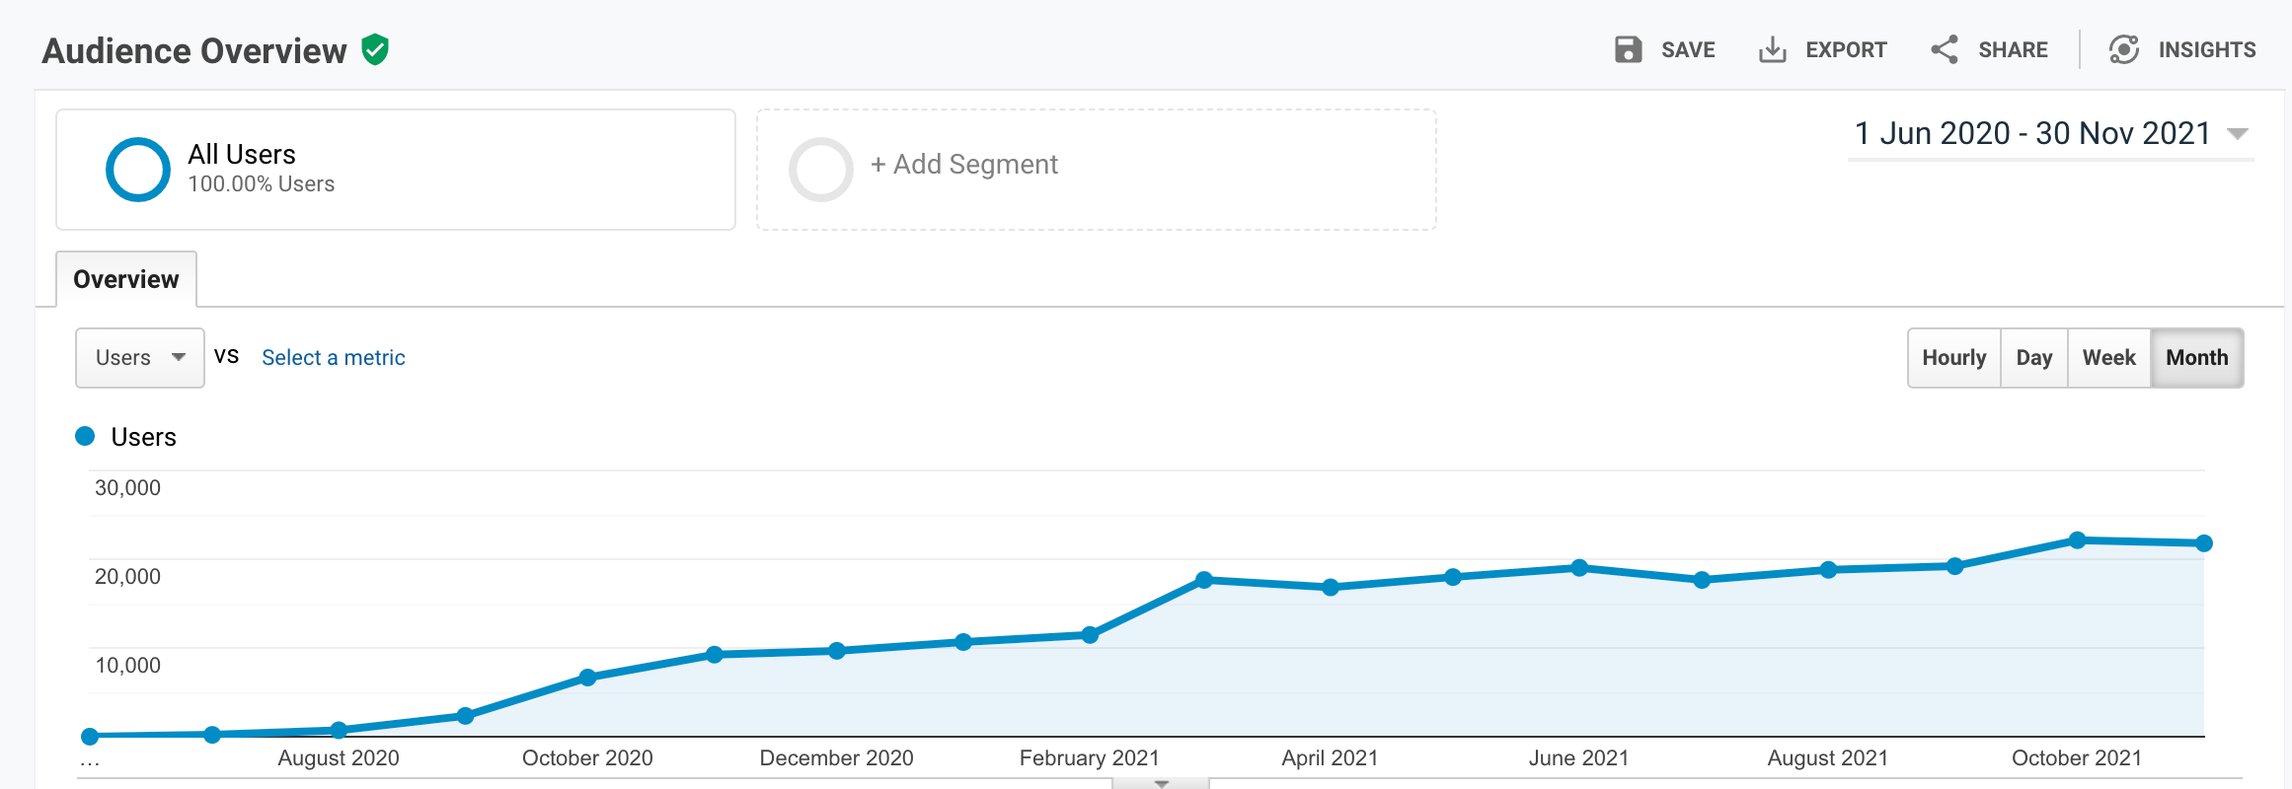The width and height of the screenshot is (2292, 789).
Task: Open the date range dropdown arrow
Action: coord(2238,134)
